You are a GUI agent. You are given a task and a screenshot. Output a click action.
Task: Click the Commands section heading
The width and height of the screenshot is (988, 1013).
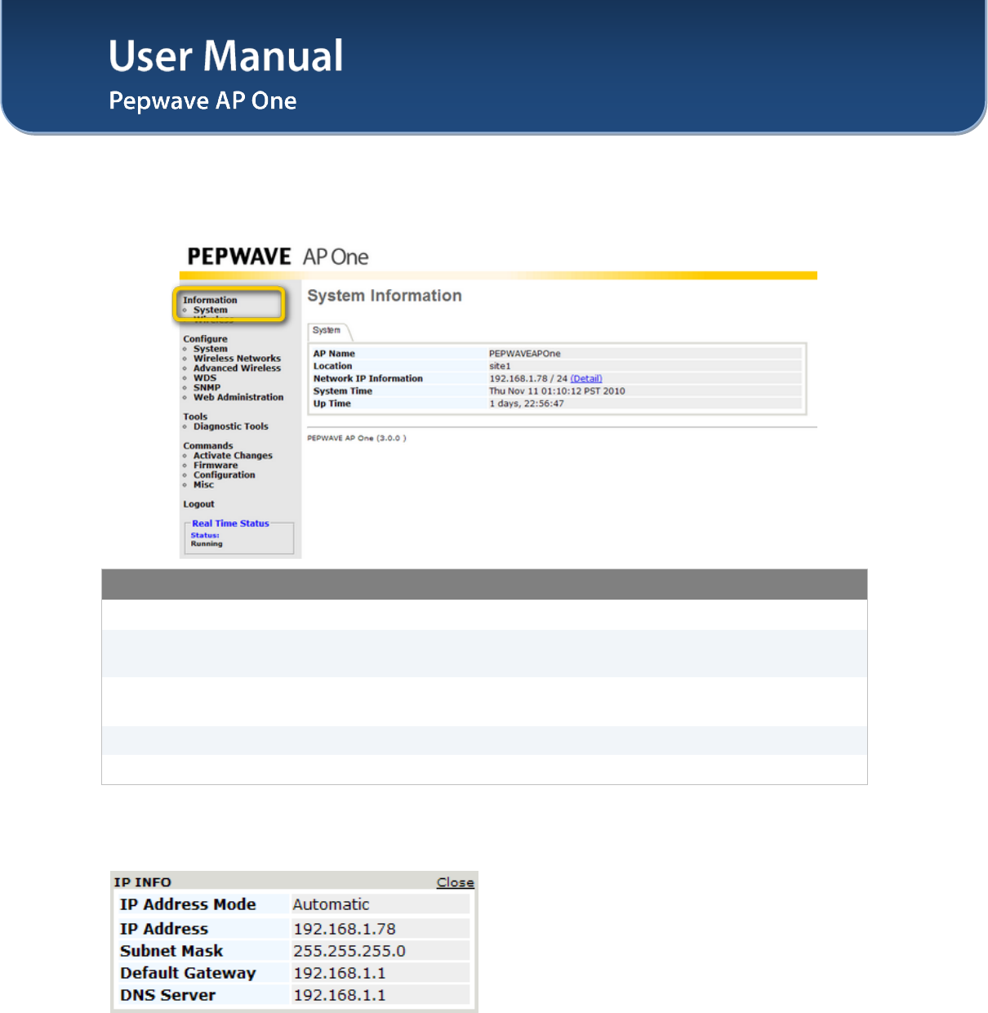[208, 446]
